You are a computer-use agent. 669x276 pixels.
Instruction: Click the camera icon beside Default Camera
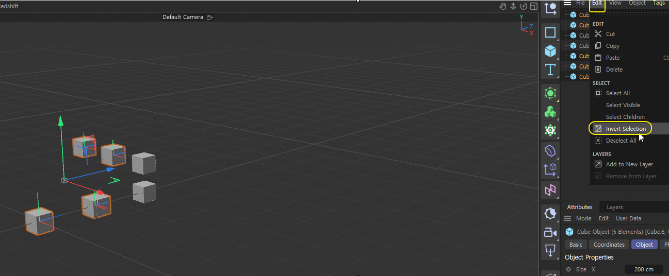209,17
